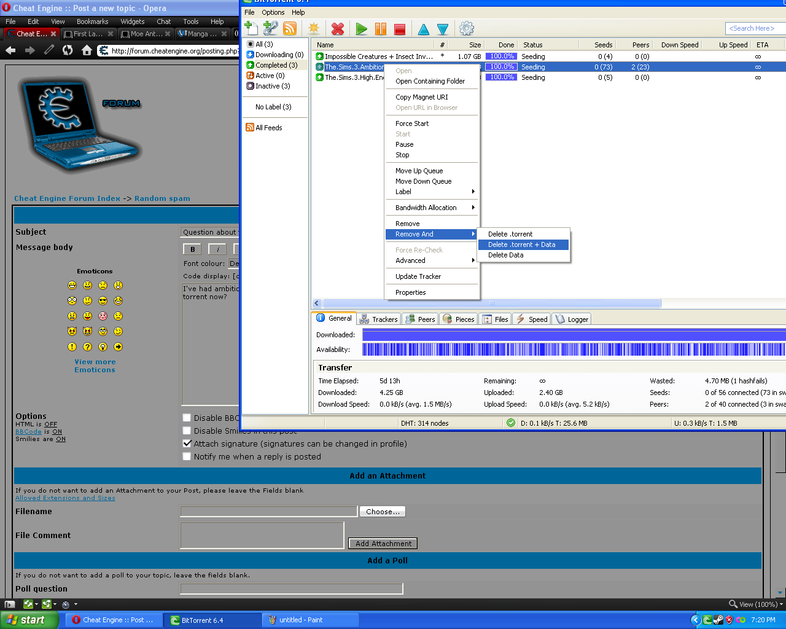Select Open Containing Folder
786x629 pixels.
432,81
